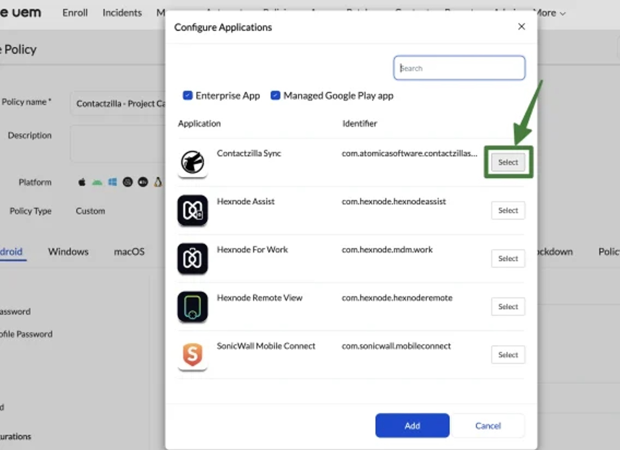Click the Hexnode Remote View app icon
The image size is (620, 450).
coord(193,307)
